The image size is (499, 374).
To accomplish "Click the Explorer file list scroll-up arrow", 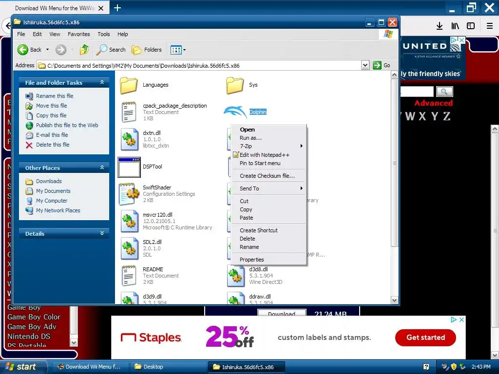I will [394, 75].
